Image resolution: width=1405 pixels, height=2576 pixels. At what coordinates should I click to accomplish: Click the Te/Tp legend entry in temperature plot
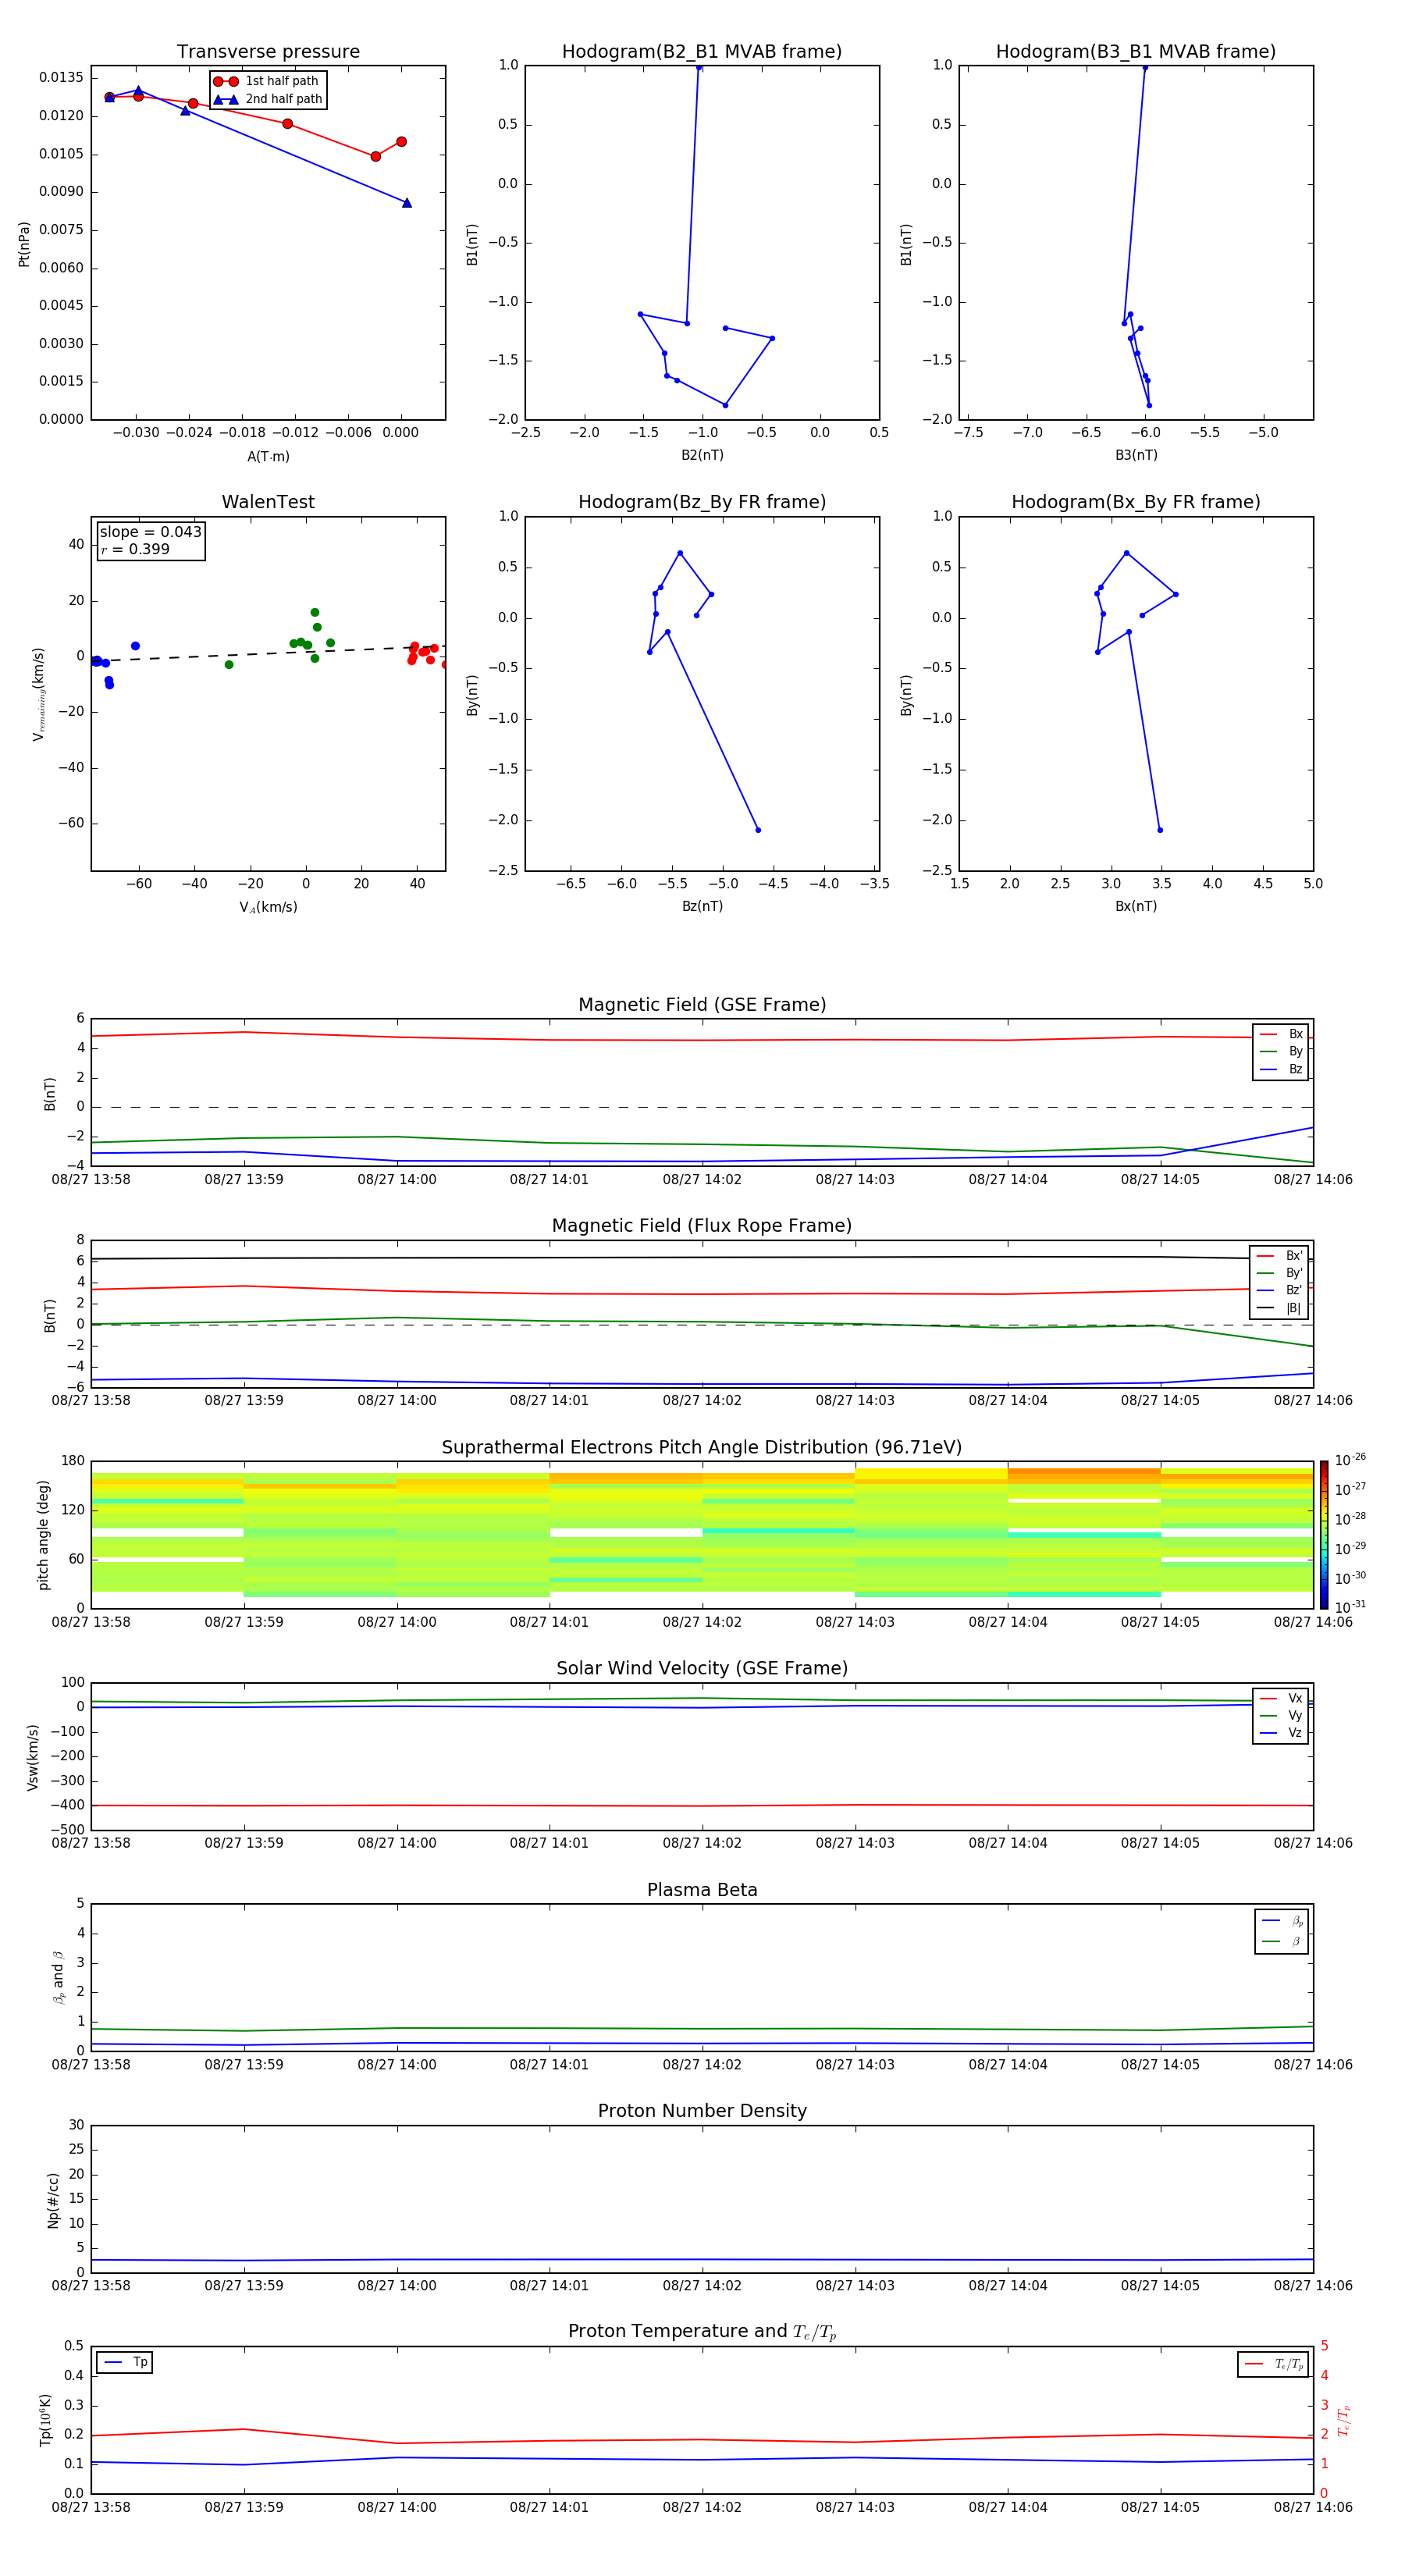[1274, 2364]
